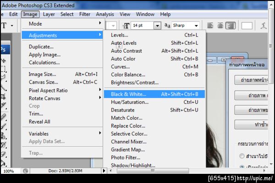The width and height of the screenshot is (275, 183).
Task: Edit the 14 pt font size field
Action: 142,26
